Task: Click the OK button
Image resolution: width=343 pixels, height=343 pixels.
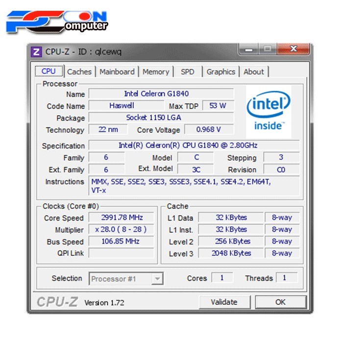Action: point(281,302)
